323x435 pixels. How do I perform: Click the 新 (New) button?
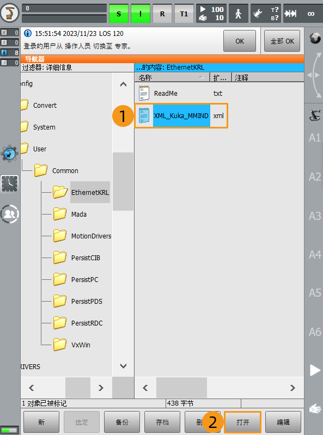pyautogui.click(x=41, y=422)
